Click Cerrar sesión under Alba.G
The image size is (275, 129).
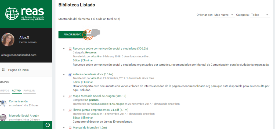pos(28,42)
